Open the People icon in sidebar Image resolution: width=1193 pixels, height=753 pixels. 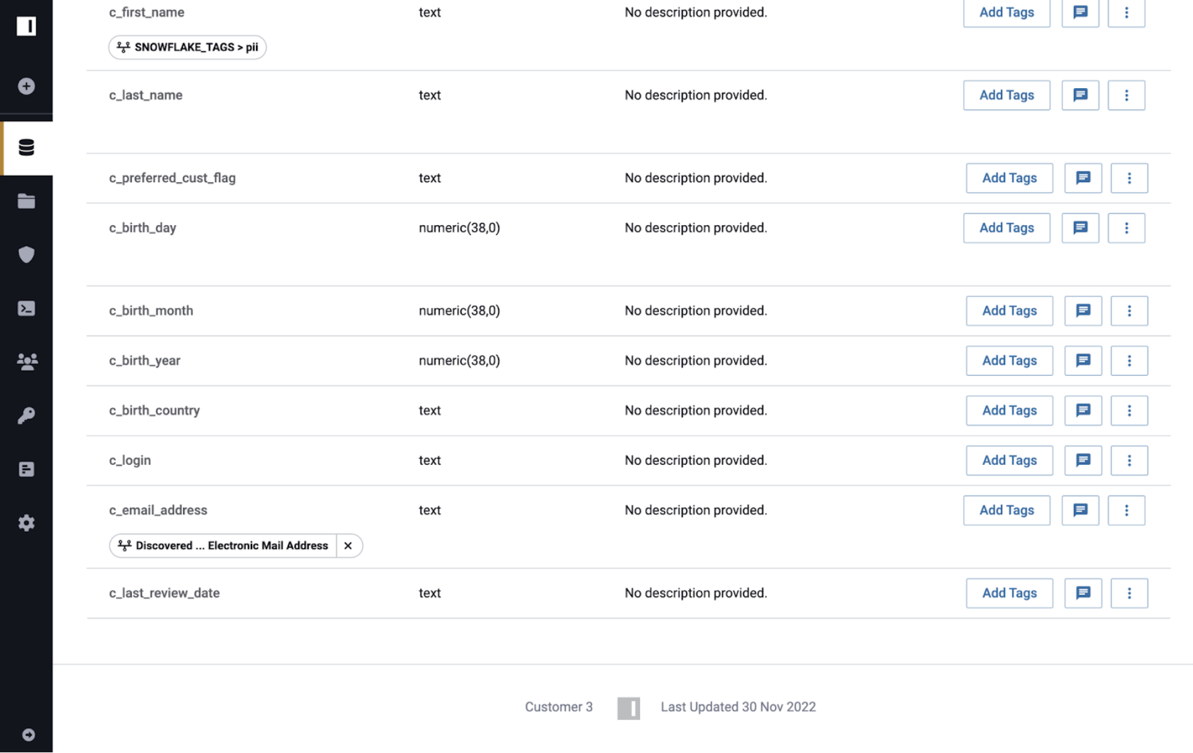click(x=26, y=361)
